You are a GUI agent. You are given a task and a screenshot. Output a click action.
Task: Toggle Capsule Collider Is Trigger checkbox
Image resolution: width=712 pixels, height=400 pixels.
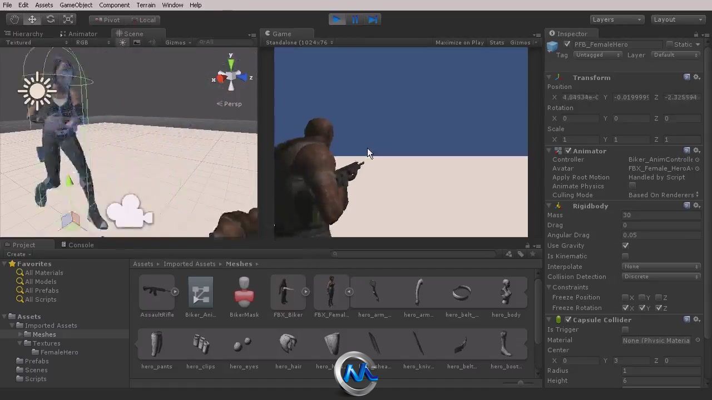(x=625, y=329)
